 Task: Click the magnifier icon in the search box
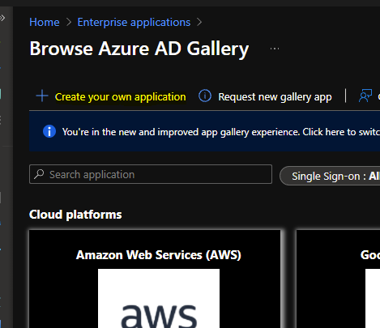(40, 174)
